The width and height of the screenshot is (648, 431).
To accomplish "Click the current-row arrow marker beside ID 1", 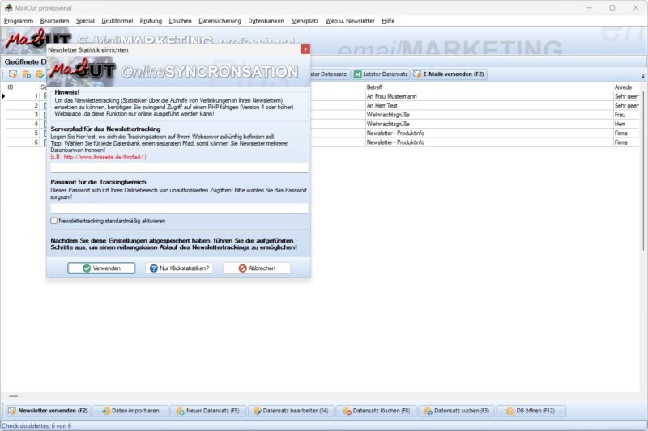I will [x=3, y=96].
